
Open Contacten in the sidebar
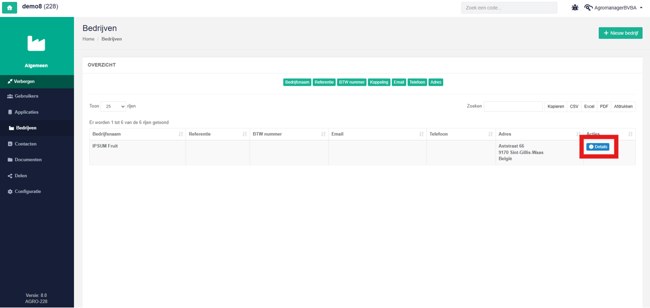37,144
